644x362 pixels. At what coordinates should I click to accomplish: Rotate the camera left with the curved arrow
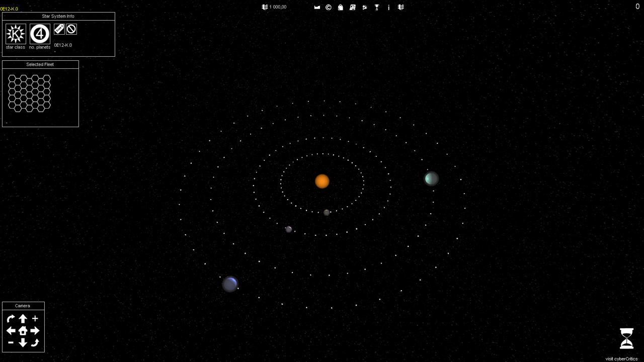pyautogui.click(x=10, y=318)
